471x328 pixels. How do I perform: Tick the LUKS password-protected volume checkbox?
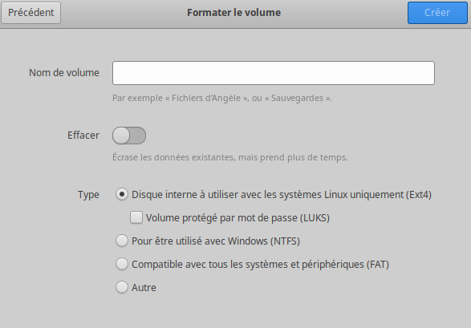click(x=136, y=217)
